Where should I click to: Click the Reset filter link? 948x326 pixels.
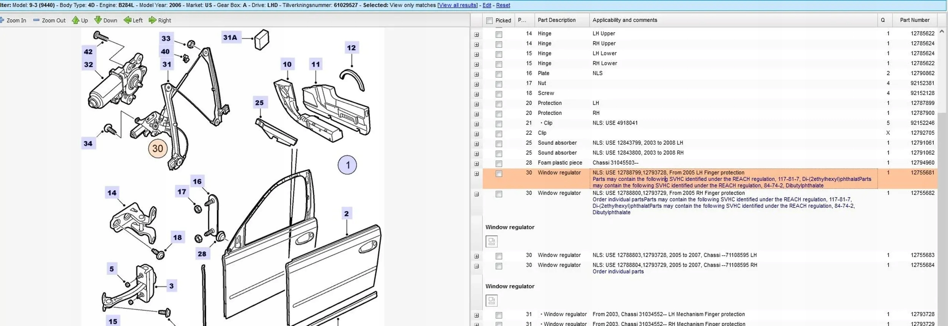tap(503, 5)
